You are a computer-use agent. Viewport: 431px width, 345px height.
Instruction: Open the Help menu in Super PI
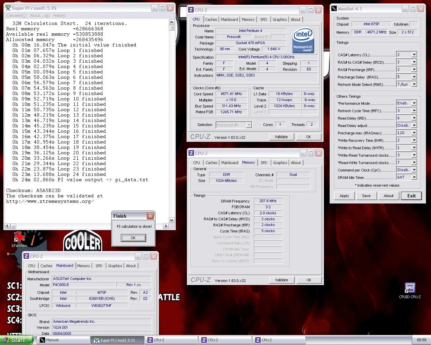[59, 15]
